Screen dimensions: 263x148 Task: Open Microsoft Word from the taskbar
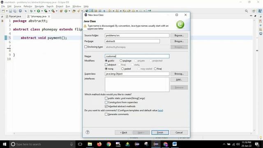175,144
